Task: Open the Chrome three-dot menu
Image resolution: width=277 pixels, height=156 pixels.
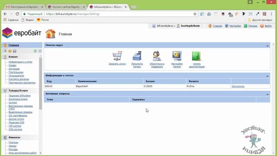Action: tap(271, 14)
